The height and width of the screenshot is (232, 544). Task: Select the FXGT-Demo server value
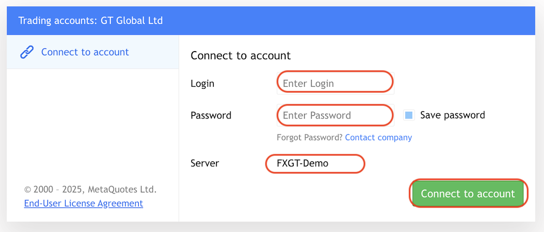(x=302, y=163)
